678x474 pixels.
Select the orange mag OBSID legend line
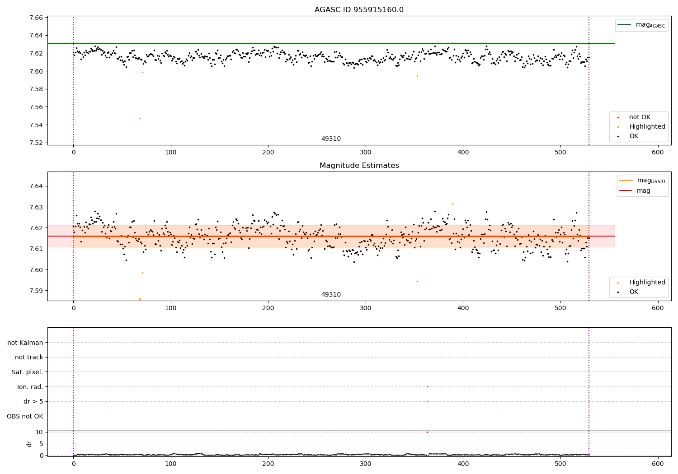point(626,181)
